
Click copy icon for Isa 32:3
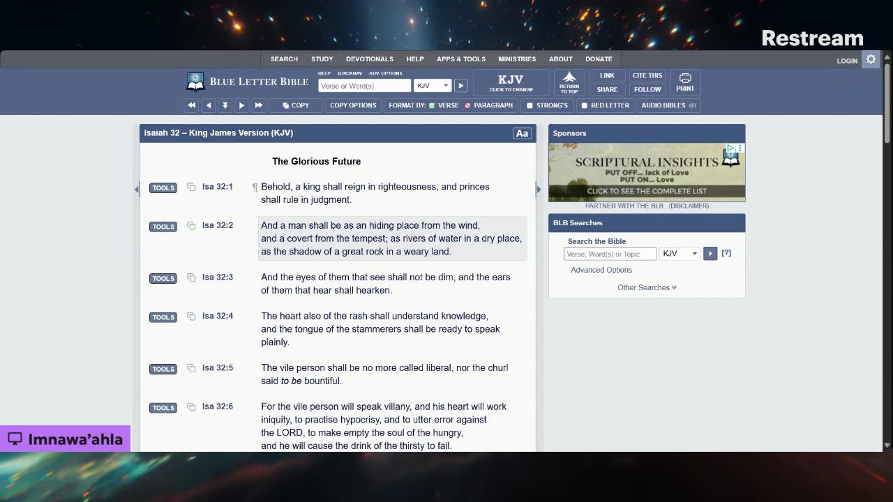point(191,277)
